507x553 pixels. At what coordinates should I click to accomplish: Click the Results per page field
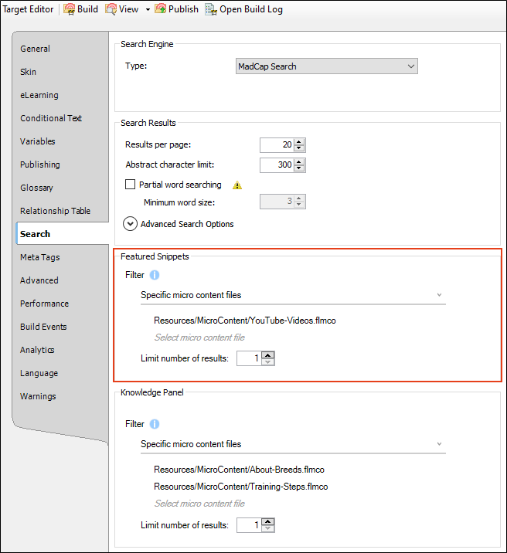(277, 145)
